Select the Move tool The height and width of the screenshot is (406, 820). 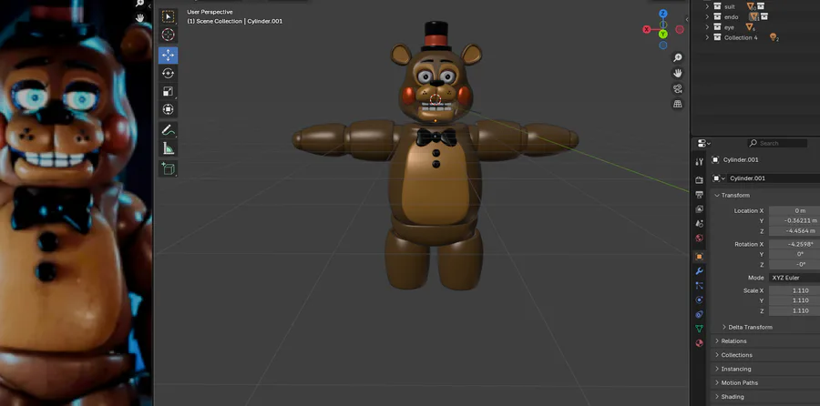coord(168,56)
